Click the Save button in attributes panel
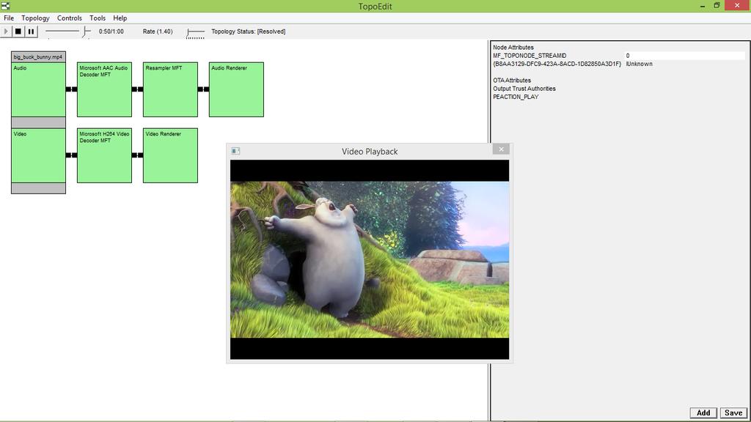Screen dimensions: 751x422 pyautogui.click(x=733, y=413)
